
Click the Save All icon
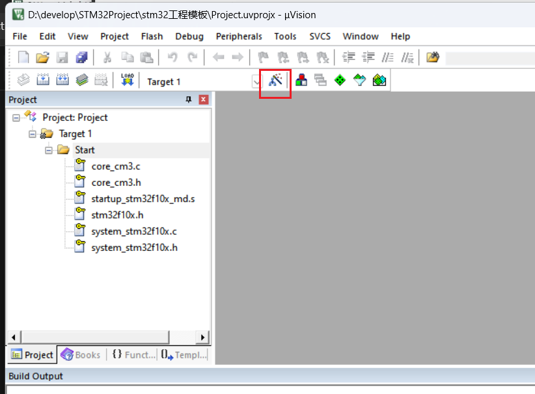coord(81,57)
